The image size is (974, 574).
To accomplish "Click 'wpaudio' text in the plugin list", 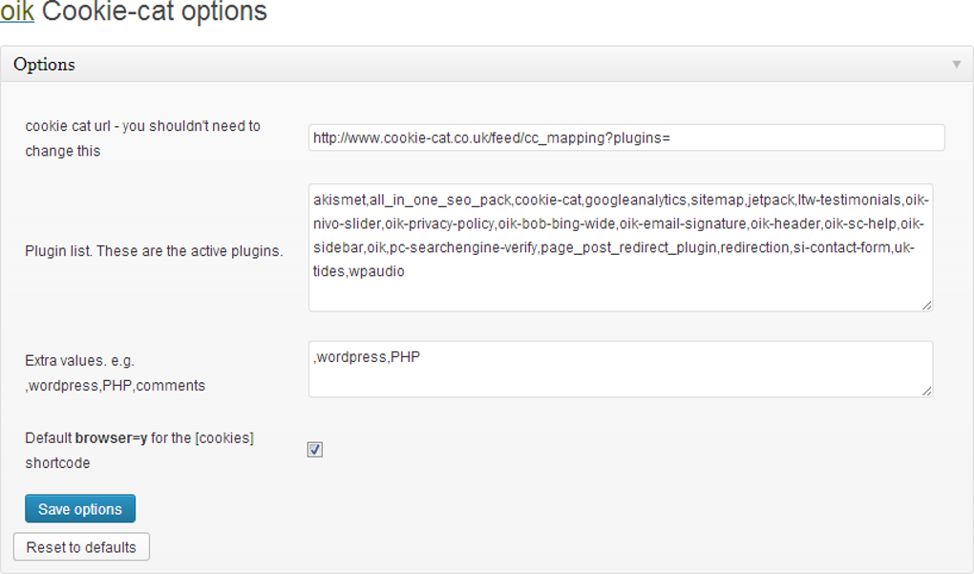I will tap(378, 272).
